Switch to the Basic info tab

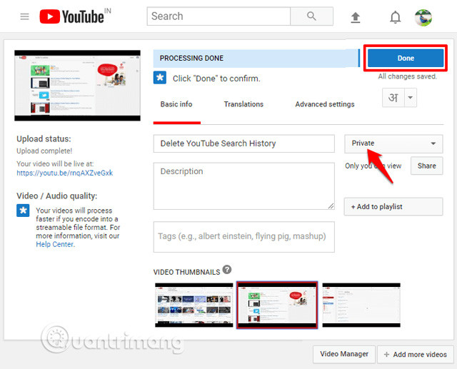(176, 104)
